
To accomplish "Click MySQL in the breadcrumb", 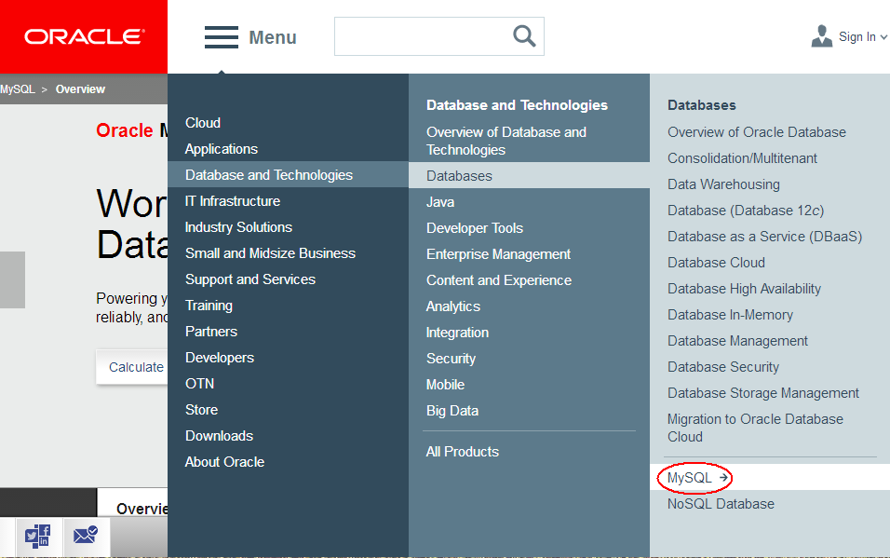I will coord(18,89).
